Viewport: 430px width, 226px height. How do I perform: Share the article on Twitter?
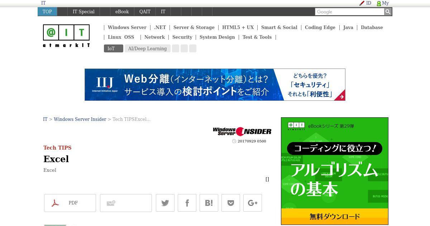click(x=165, y=203)
